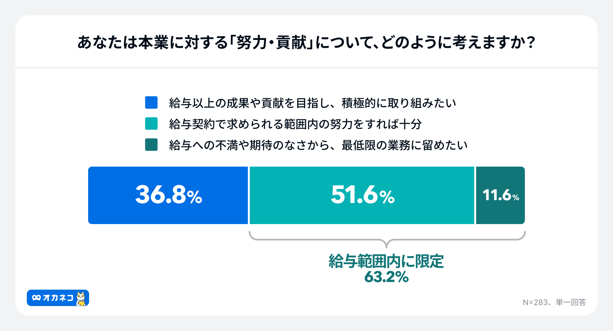613x331 pixels.
Task: Click the 「努力・貢献」 phrase in the title
Action: 271,42
